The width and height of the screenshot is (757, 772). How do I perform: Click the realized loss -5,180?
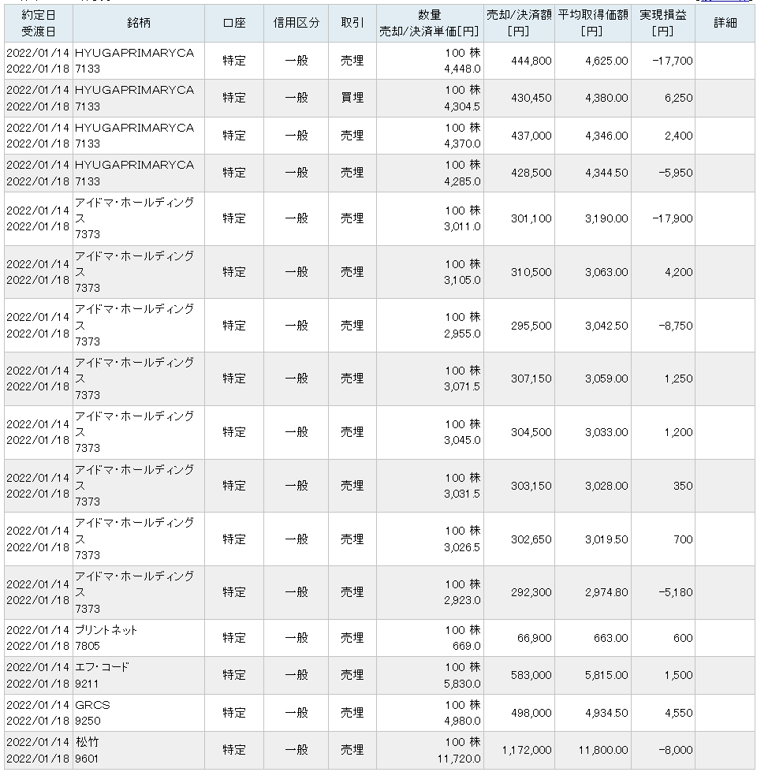pos(675,592)
